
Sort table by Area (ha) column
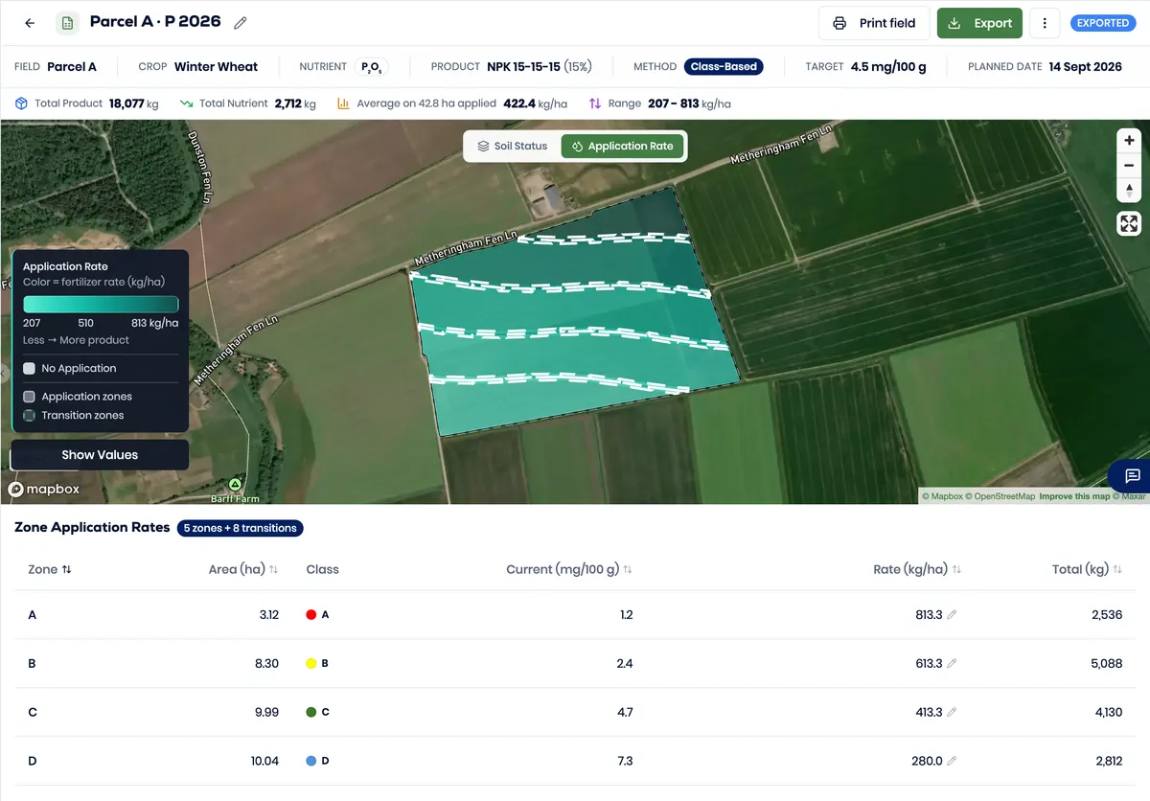243,569
